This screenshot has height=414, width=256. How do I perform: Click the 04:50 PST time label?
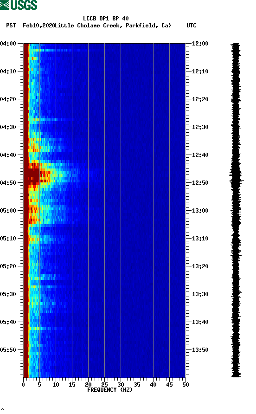tap(8, 183)
